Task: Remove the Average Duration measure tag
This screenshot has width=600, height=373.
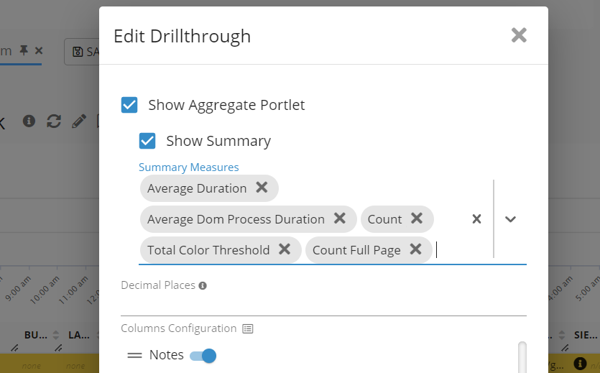Action: click(x=262, y=188)
